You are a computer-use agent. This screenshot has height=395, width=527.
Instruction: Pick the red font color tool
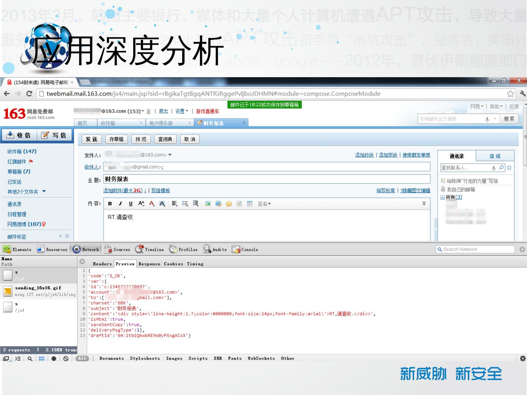coord(152,204)
